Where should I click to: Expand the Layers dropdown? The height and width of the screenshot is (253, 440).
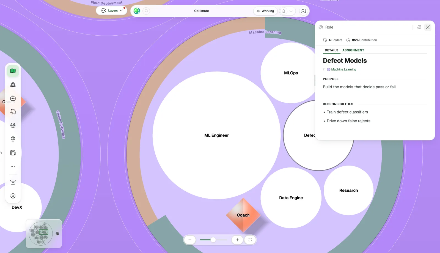(x=112, y=10)
